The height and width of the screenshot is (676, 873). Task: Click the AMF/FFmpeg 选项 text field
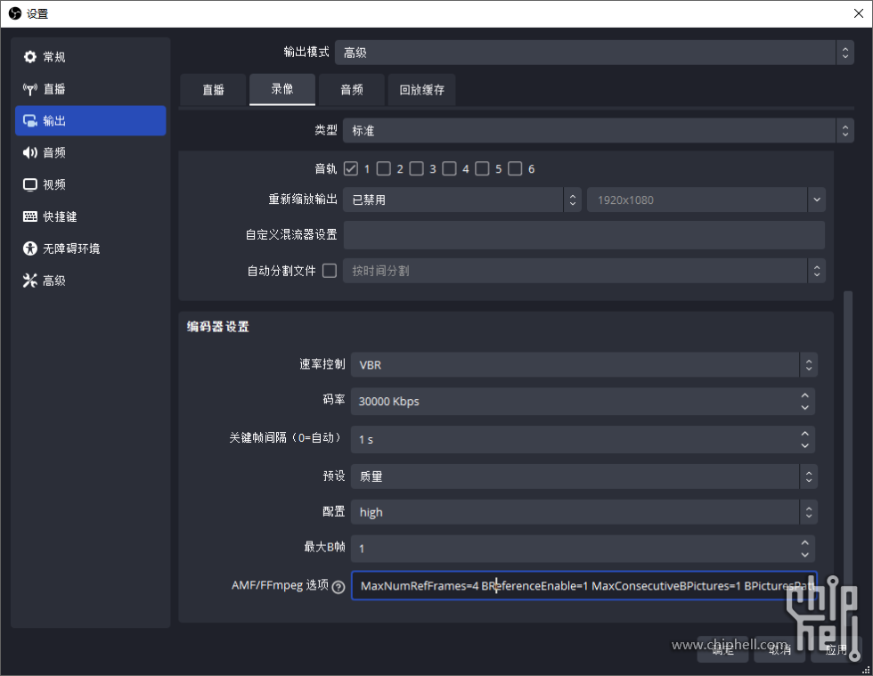(x=584, y=586)
